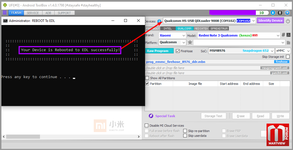Click the purple progress bar
293x150 pixels.
(233, 12)
